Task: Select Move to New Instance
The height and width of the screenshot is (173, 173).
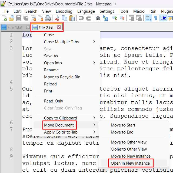Action: pyautogui.click(x=134, y=156)
